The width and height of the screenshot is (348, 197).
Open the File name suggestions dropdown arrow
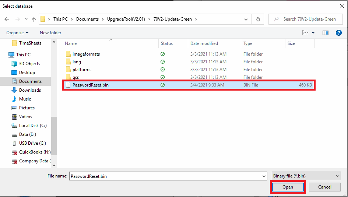coord(264,176)
